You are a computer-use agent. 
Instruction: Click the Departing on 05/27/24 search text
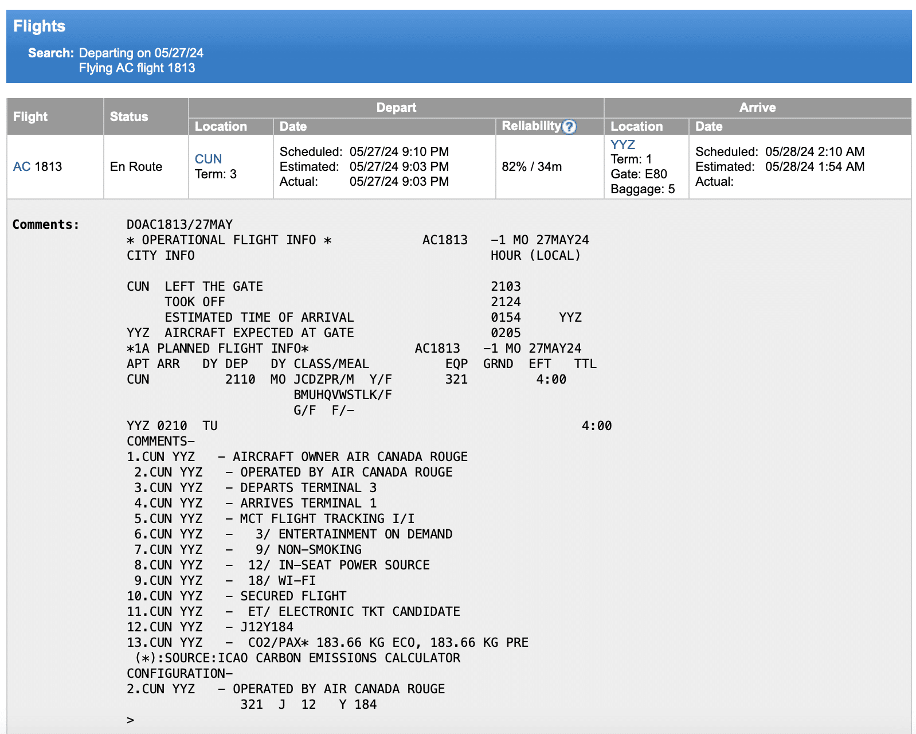(141, 53)
